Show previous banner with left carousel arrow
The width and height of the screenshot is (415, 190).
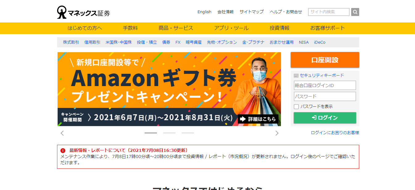(x=62, y=133)
